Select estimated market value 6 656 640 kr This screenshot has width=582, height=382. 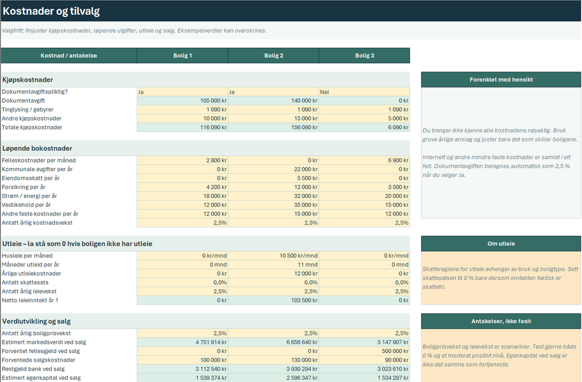(273, 342)
